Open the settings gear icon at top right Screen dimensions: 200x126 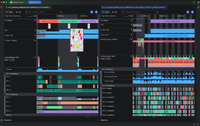pyautogui.click(x=198, y=2)
